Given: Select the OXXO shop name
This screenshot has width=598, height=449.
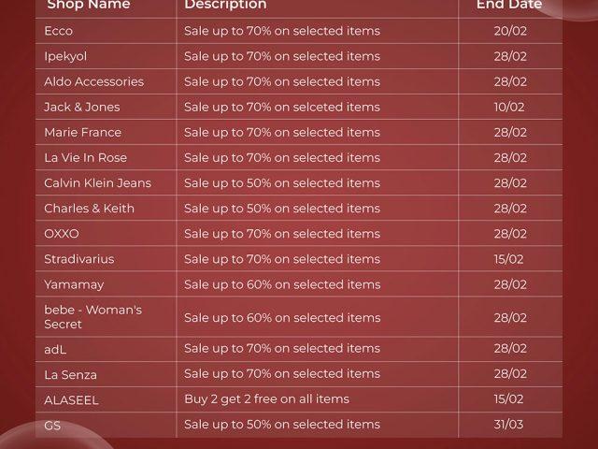Looking at the screenshot, I should tap(62, 233).
